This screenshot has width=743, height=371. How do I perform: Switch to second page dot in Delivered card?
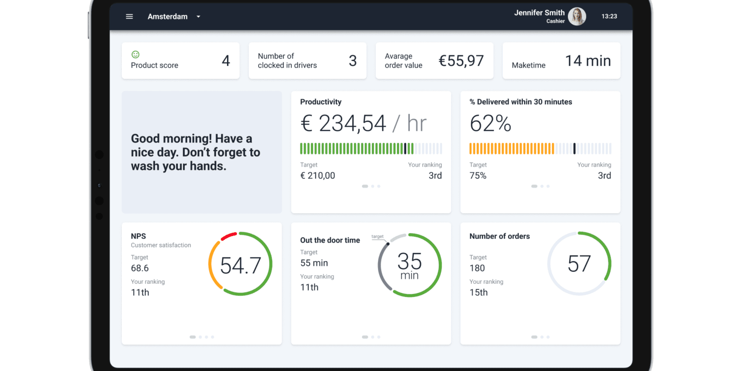(x=542, y=186)
